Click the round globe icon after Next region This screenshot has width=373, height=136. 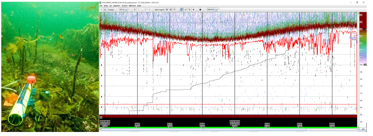click(171, 10)
